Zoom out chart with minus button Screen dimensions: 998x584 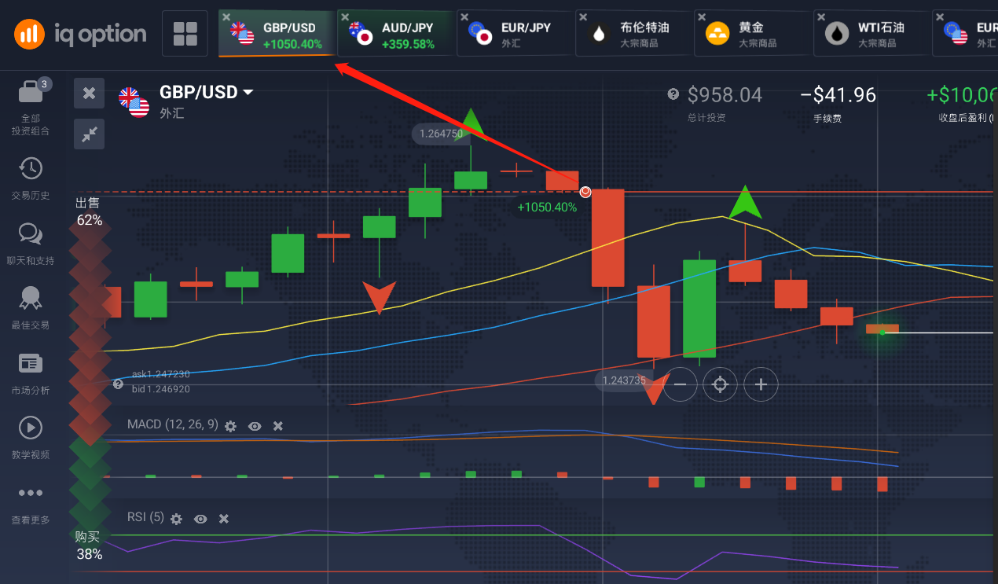(681, 384)
